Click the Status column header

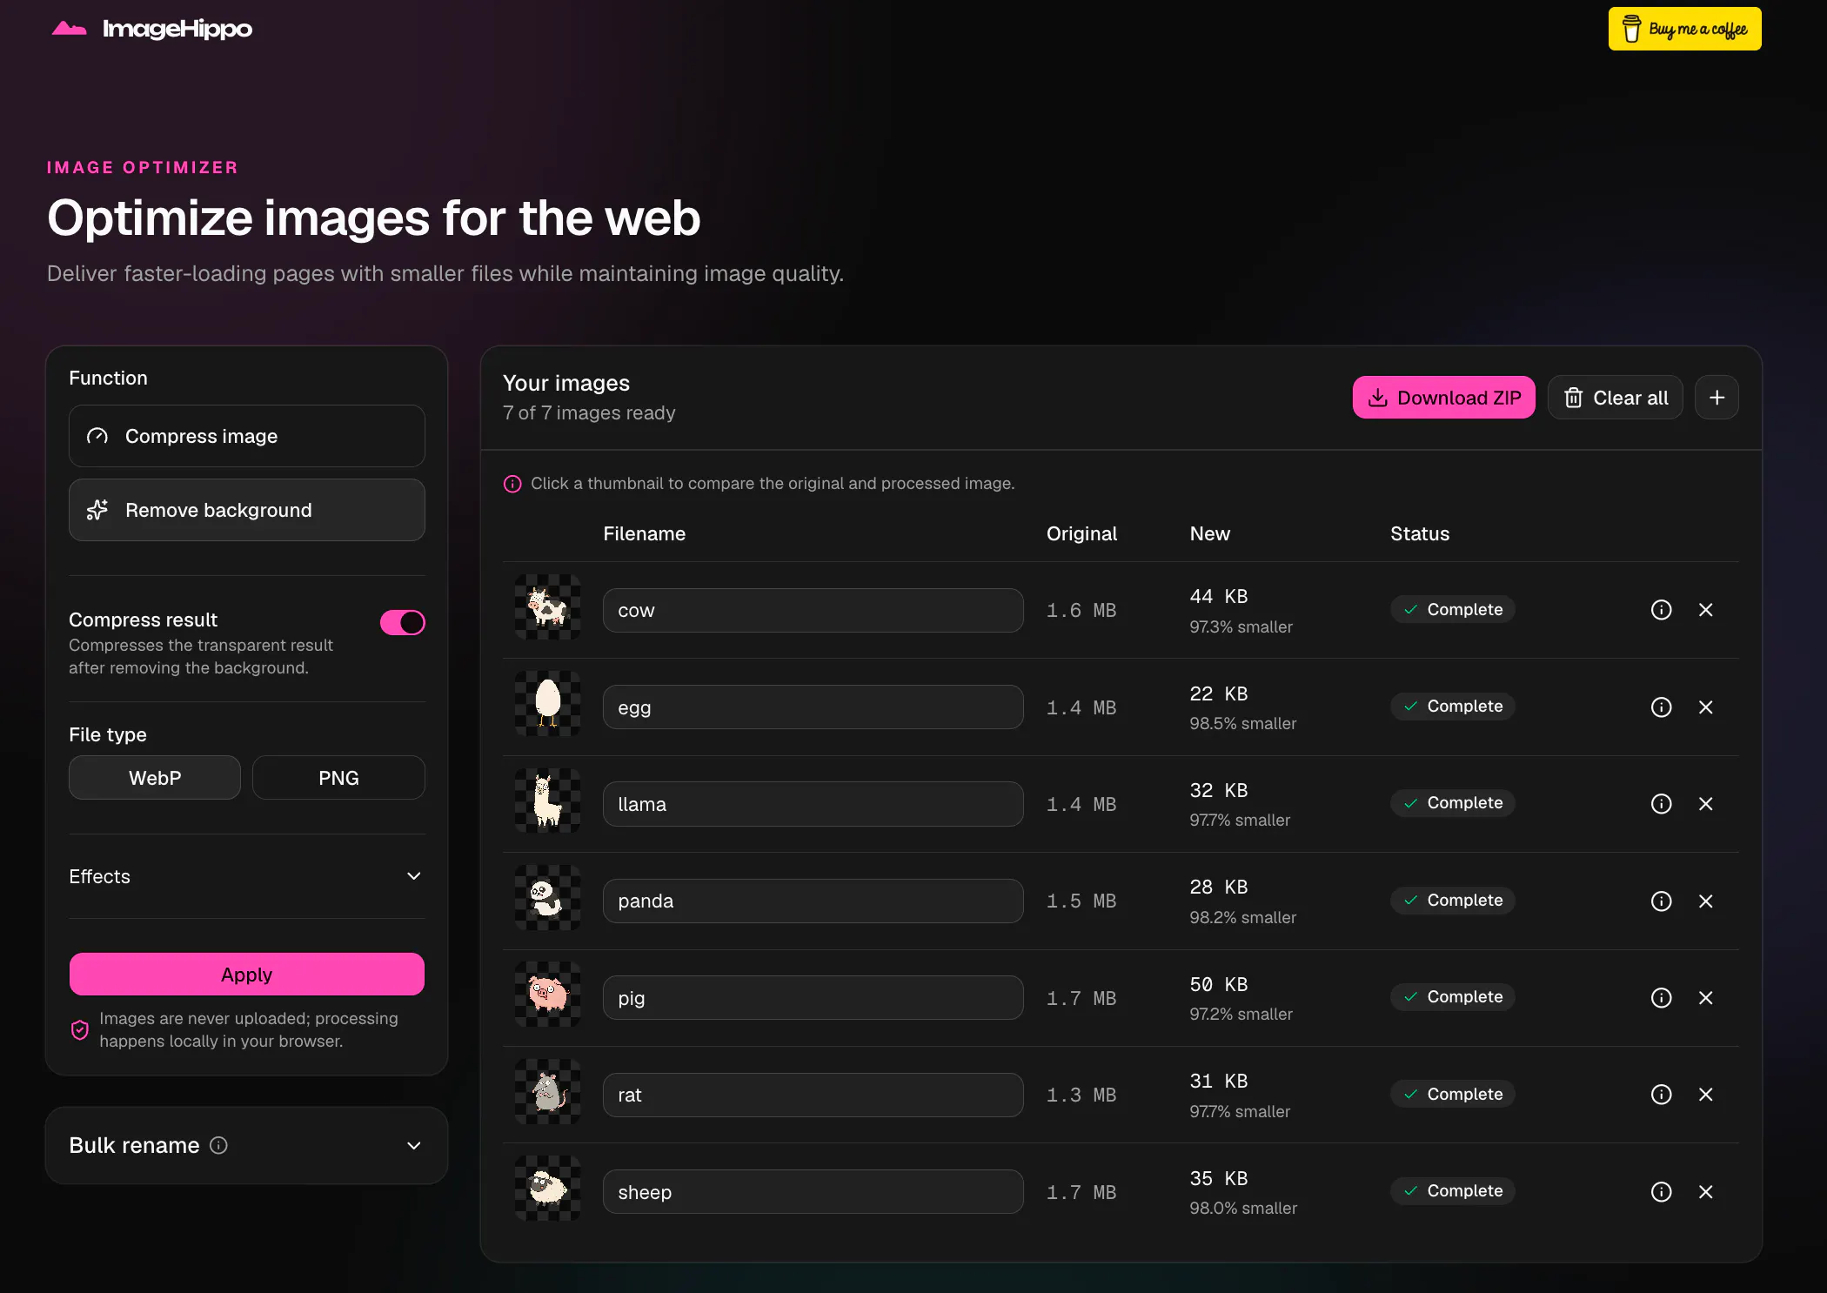point(1420,534)
